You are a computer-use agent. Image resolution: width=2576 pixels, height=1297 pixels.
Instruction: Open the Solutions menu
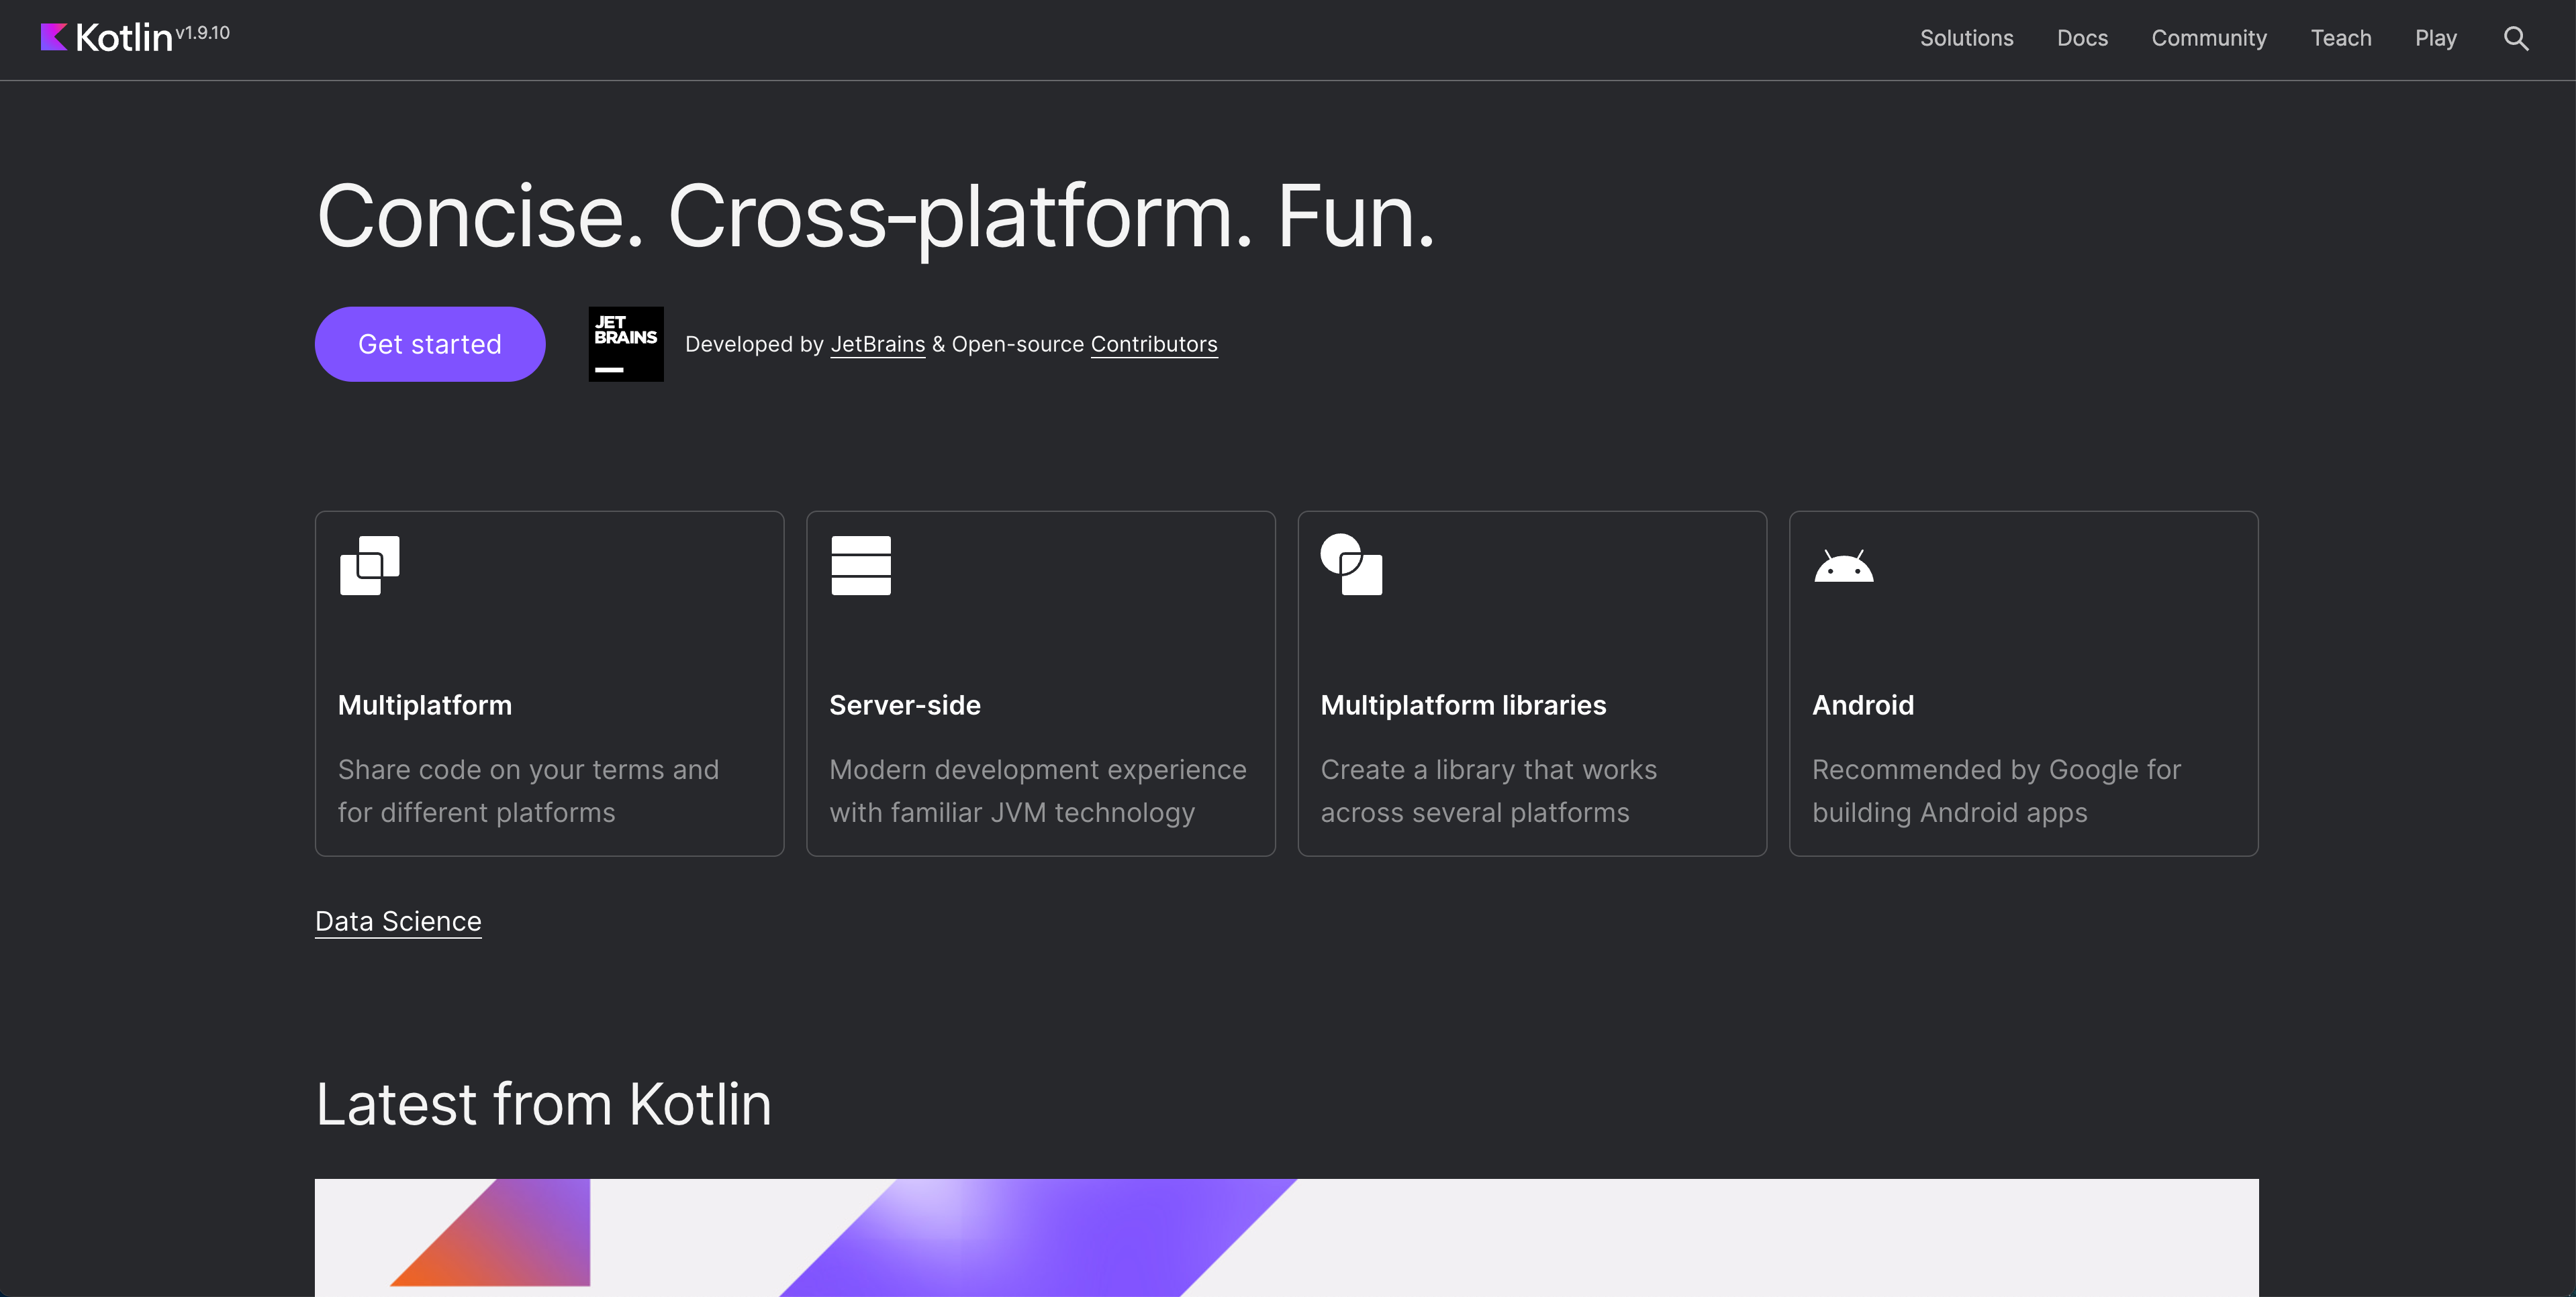click(1966, 38)
